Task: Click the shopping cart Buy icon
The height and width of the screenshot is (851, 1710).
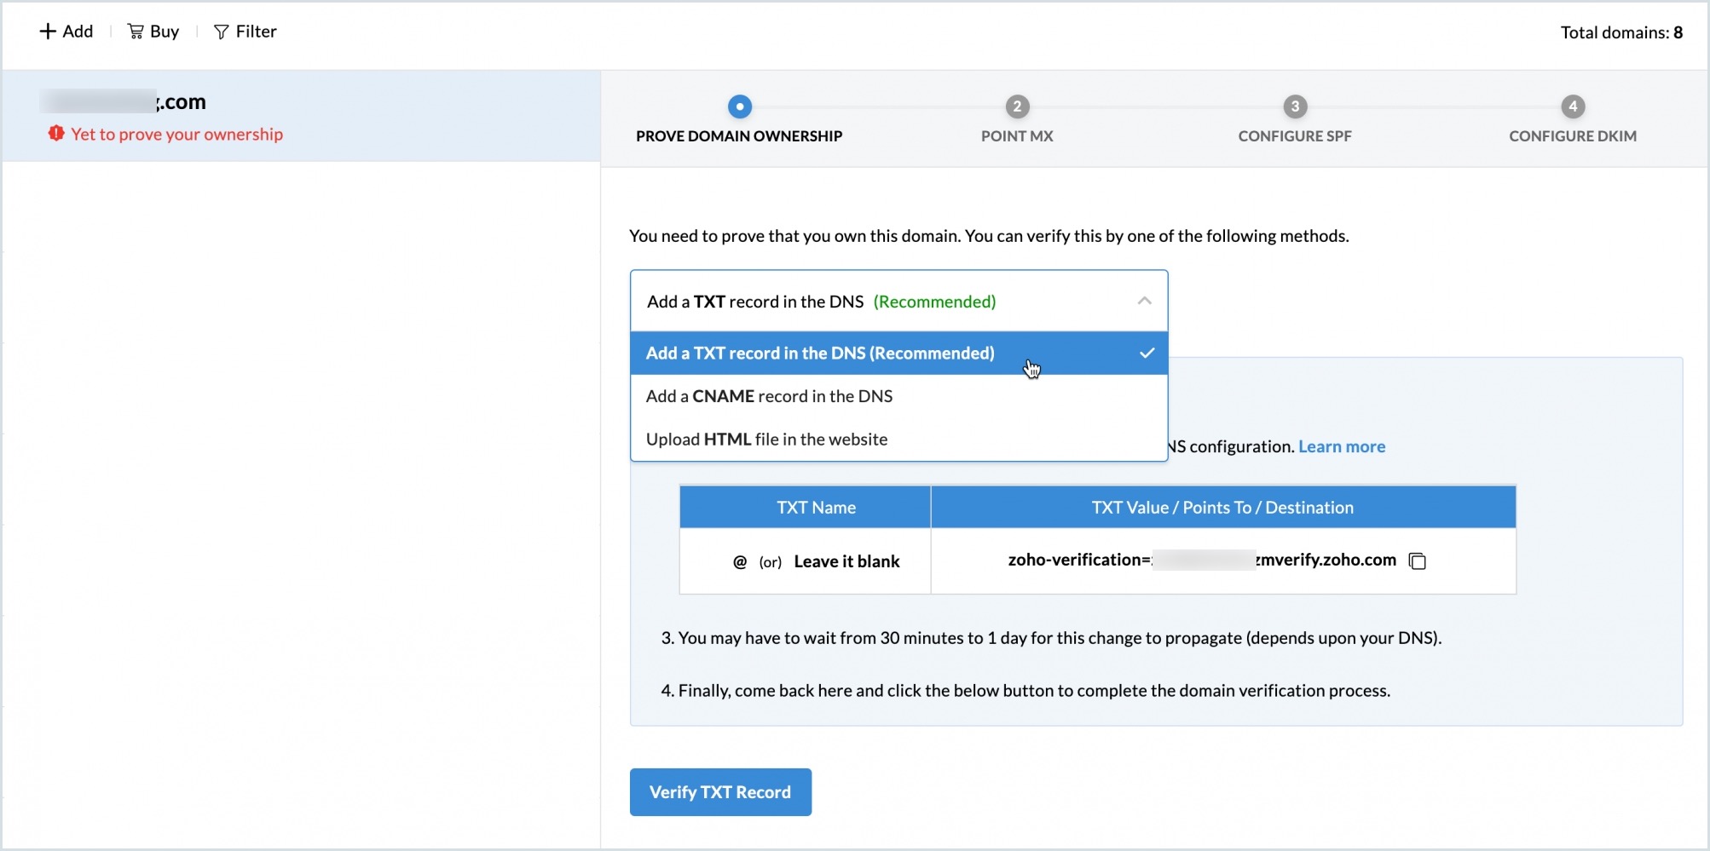Action: 135,32
